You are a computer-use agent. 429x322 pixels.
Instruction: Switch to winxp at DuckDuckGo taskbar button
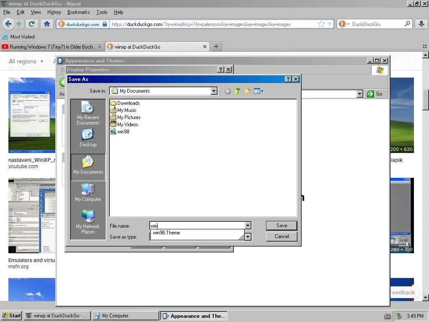pyautogui.click(x=57, y=316)
